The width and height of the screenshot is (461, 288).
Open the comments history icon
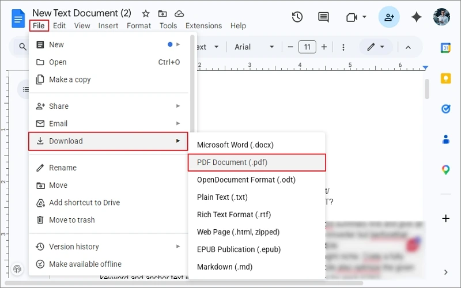pos(323,17)
